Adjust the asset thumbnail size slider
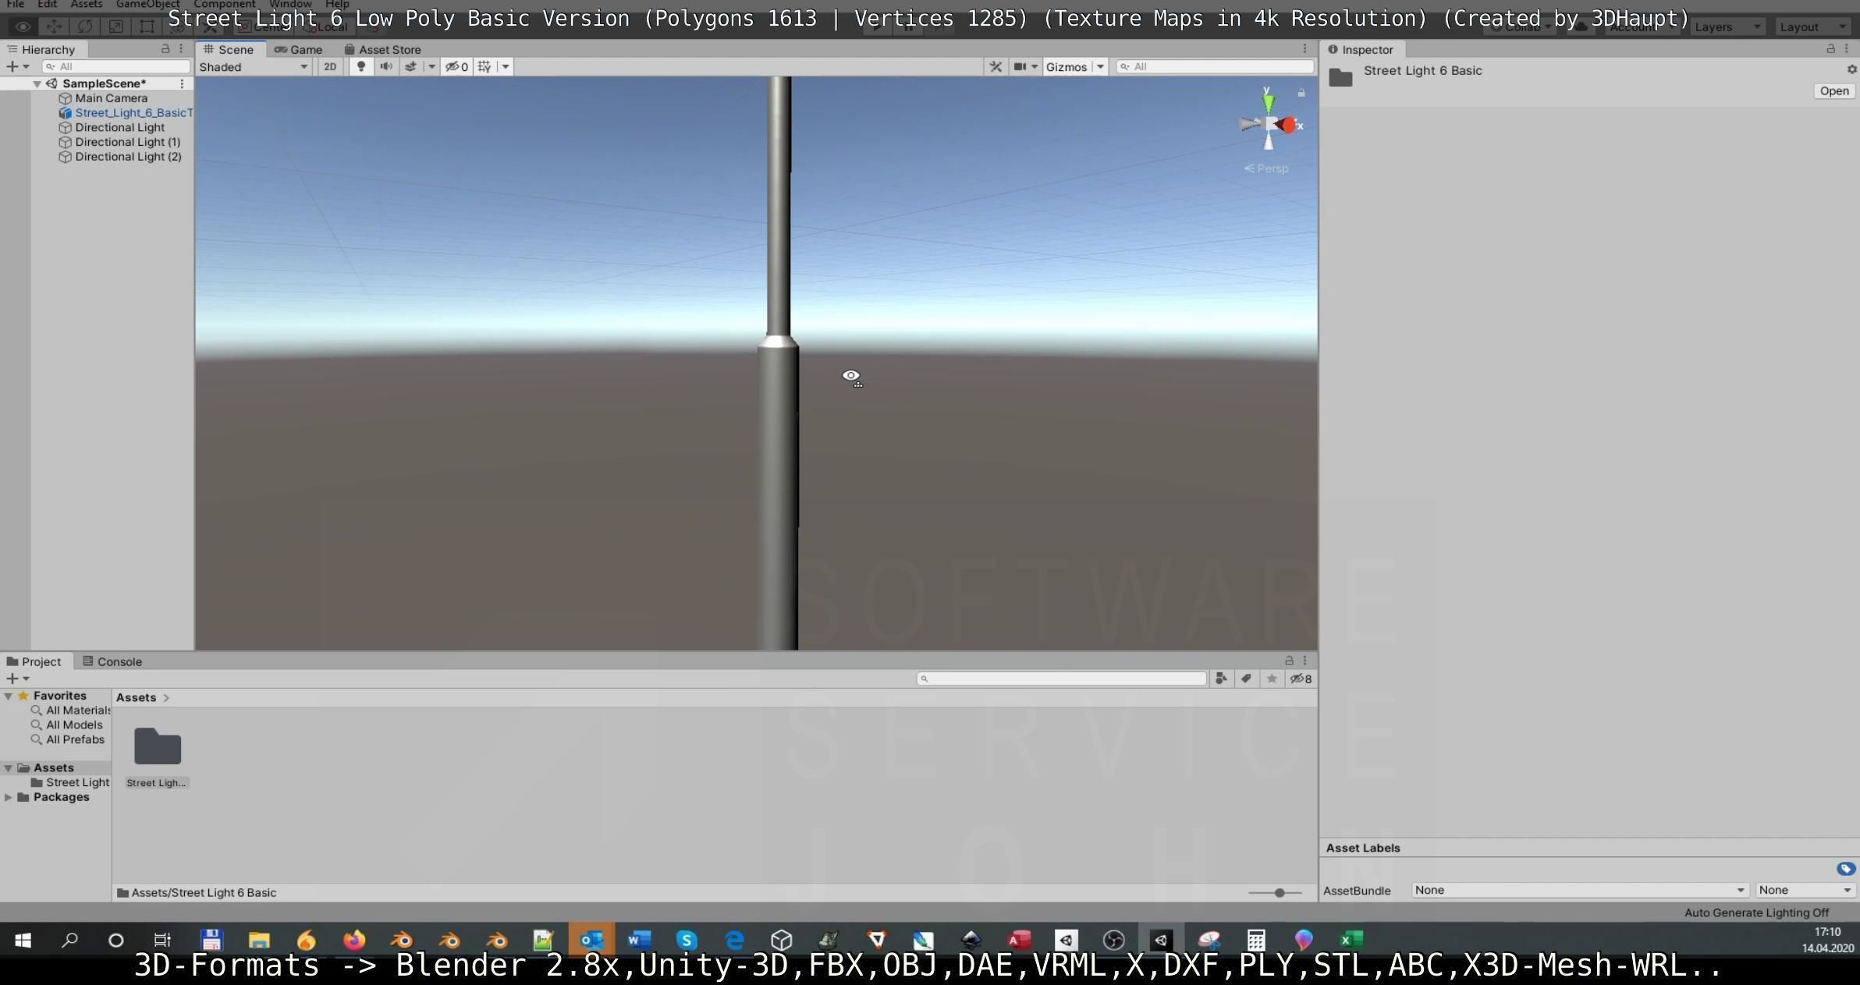This screenshot has width=1860, height=985. (1279, 892)
